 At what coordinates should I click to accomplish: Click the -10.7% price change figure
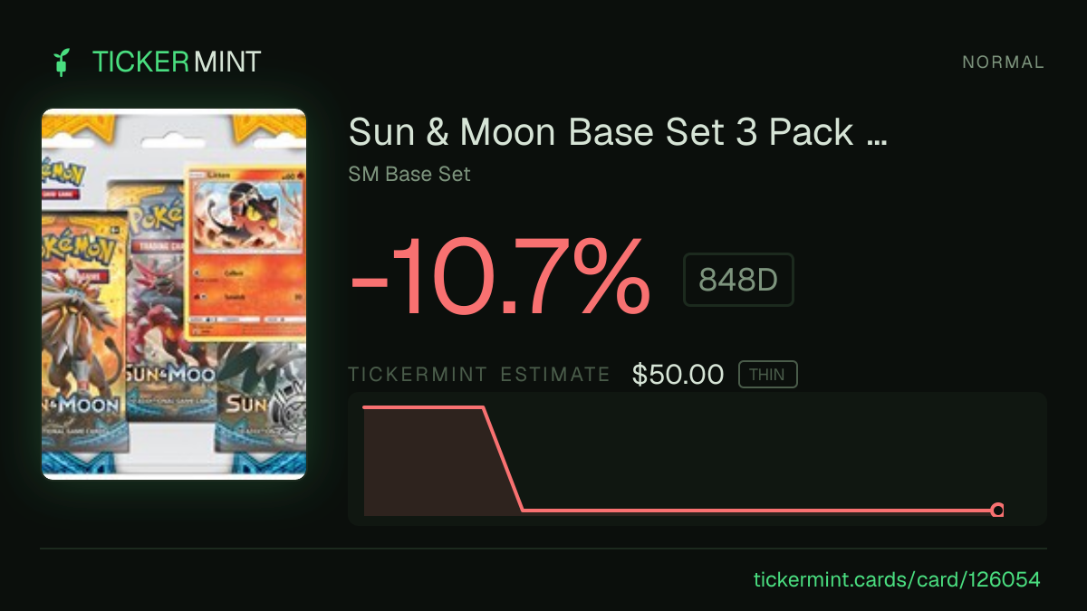click(500, 276)
